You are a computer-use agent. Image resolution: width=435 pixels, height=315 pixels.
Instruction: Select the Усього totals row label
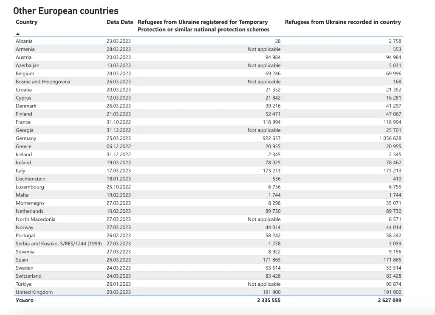tap(24, 300)
